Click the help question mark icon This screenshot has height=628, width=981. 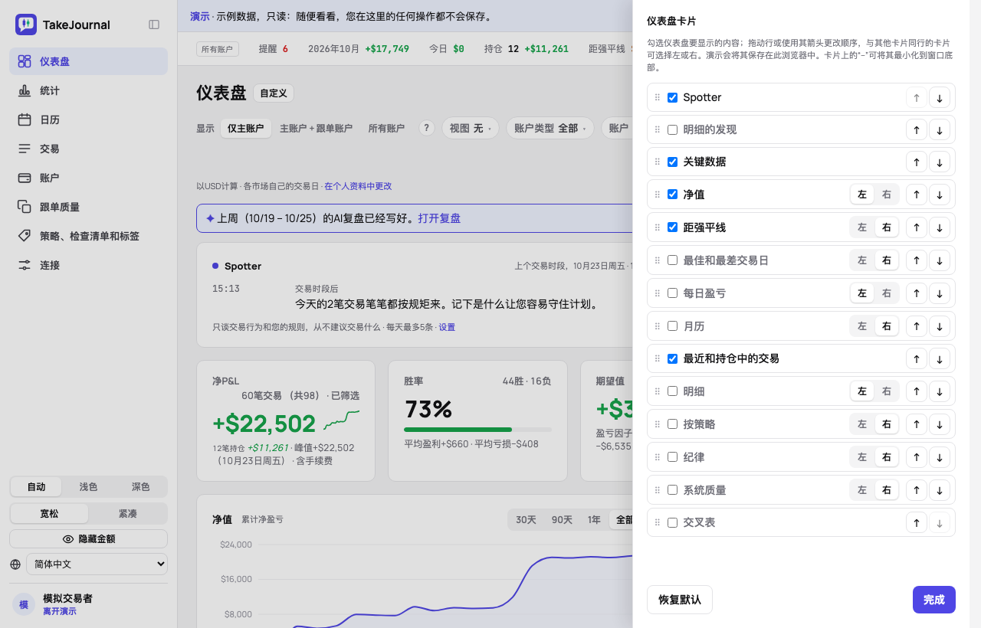click(x=427, y=129)
